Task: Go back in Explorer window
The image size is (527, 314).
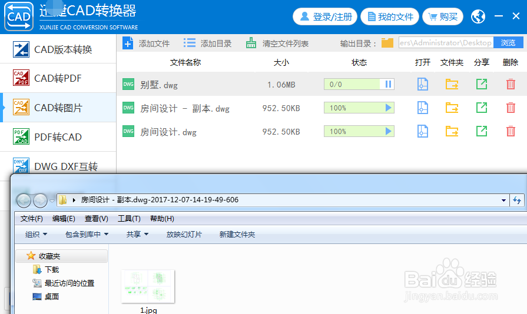Action: click(24, 201)
